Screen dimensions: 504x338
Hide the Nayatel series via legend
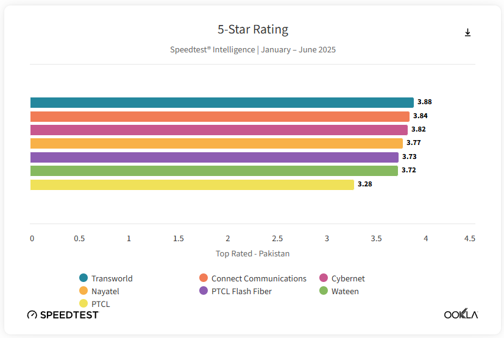tap(105, 291)
